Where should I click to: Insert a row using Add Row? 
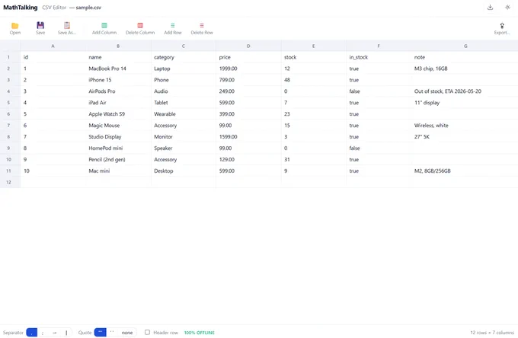pyautogui.click(x=173, y=28)
